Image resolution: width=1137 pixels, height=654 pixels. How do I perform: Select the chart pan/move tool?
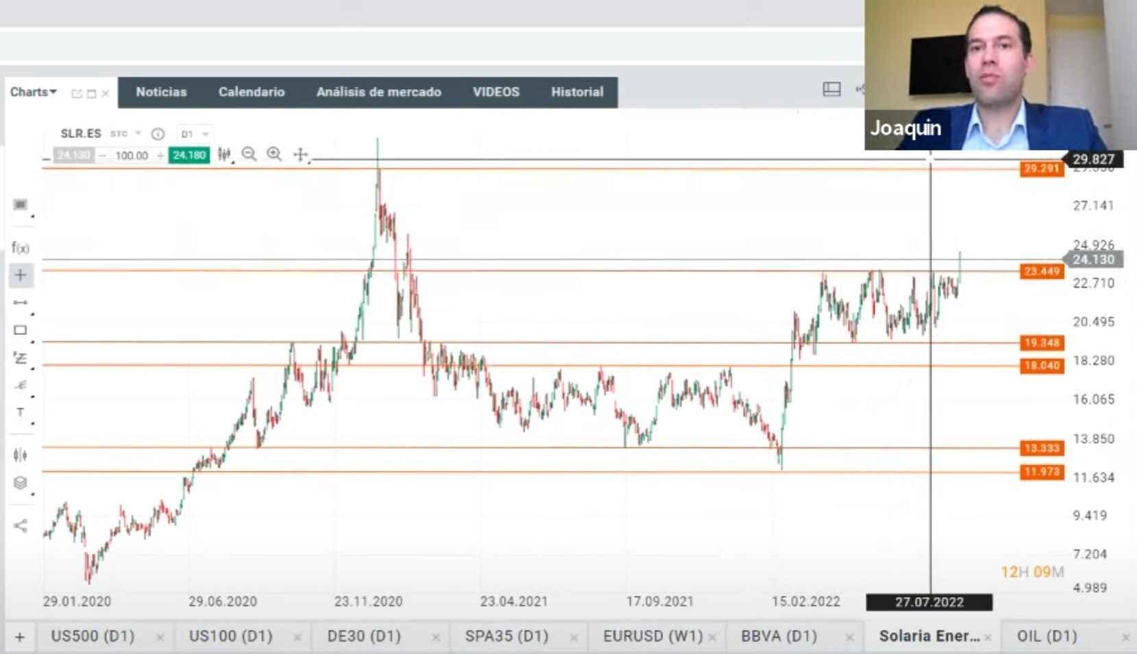click(x=300, y=155)
